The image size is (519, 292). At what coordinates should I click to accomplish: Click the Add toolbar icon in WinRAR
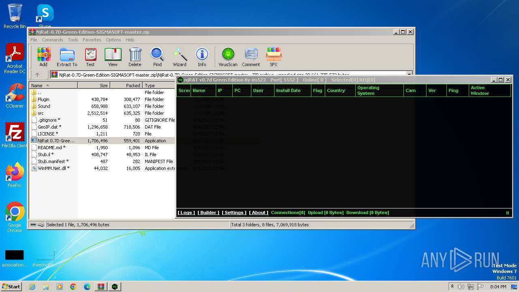point(43,57)
